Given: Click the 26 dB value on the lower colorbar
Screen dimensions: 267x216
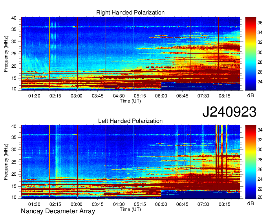Looking at the screenshot, I should tap(260, 169).
